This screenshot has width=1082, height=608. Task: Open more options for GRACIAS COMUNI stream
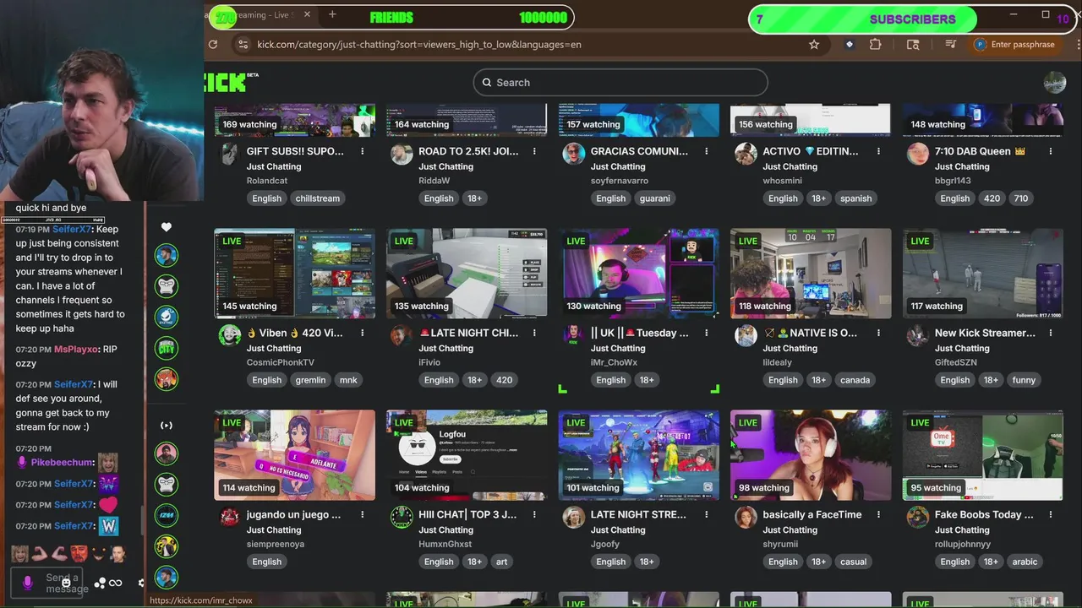(x=707, y=151)
